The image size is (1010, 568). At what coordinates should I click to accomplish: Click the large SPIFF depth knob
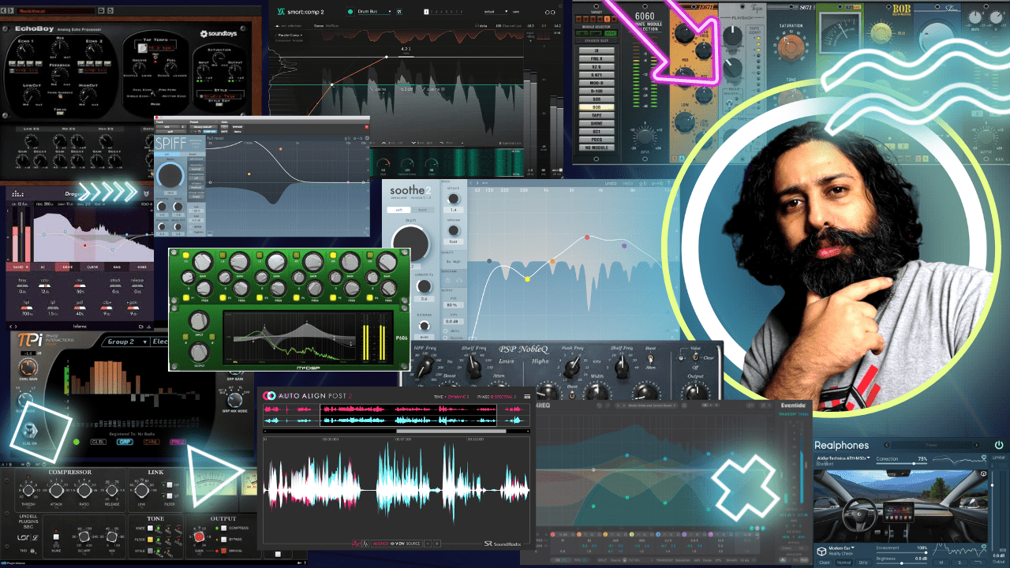click(170, 175)
